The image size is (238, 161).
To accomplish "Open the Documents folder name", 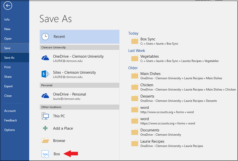I will [150, 130].
